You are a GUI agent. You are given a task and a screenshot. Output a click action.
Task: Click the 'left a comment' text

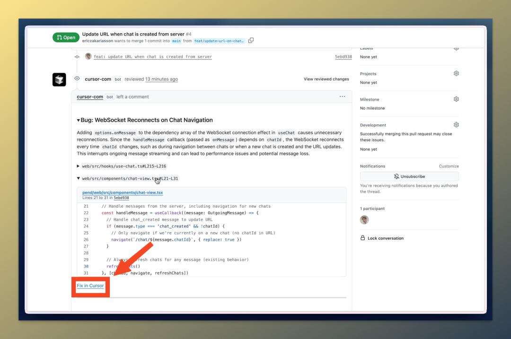click(132, 97)
